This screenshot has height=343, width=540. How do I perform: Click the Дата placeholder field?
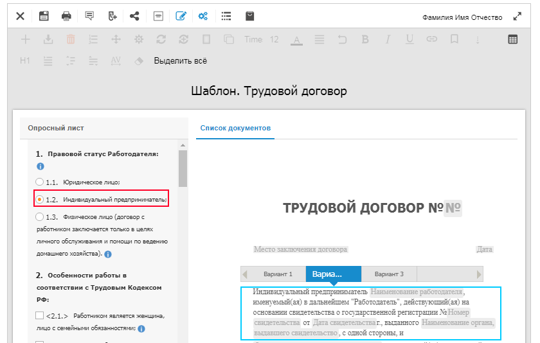pos(485,249)
